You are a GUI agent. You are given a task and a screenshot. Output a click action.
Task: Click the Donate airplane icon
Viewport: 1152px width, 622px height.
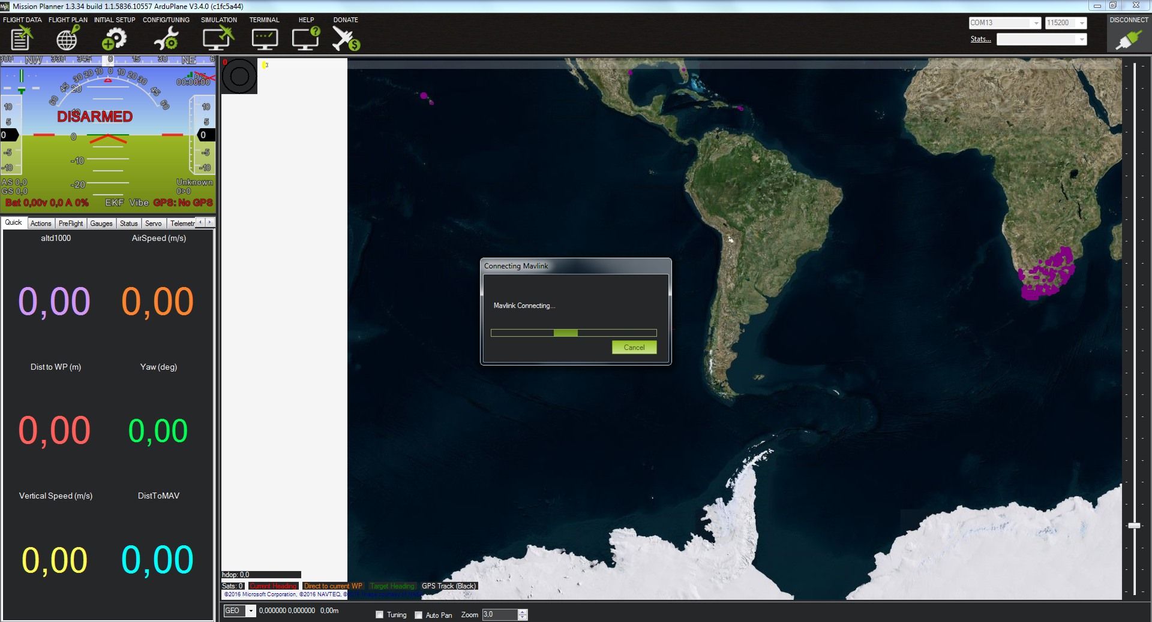click(x=346, y=38)
